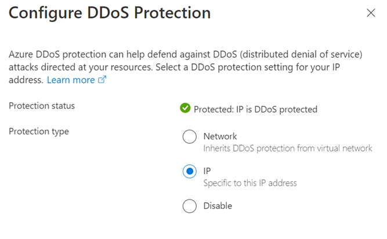Select the Network radio button

pos(190,136)
